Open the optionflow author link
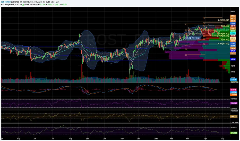Viewport: 240px width, 141px height. click(x=6, y=2)
